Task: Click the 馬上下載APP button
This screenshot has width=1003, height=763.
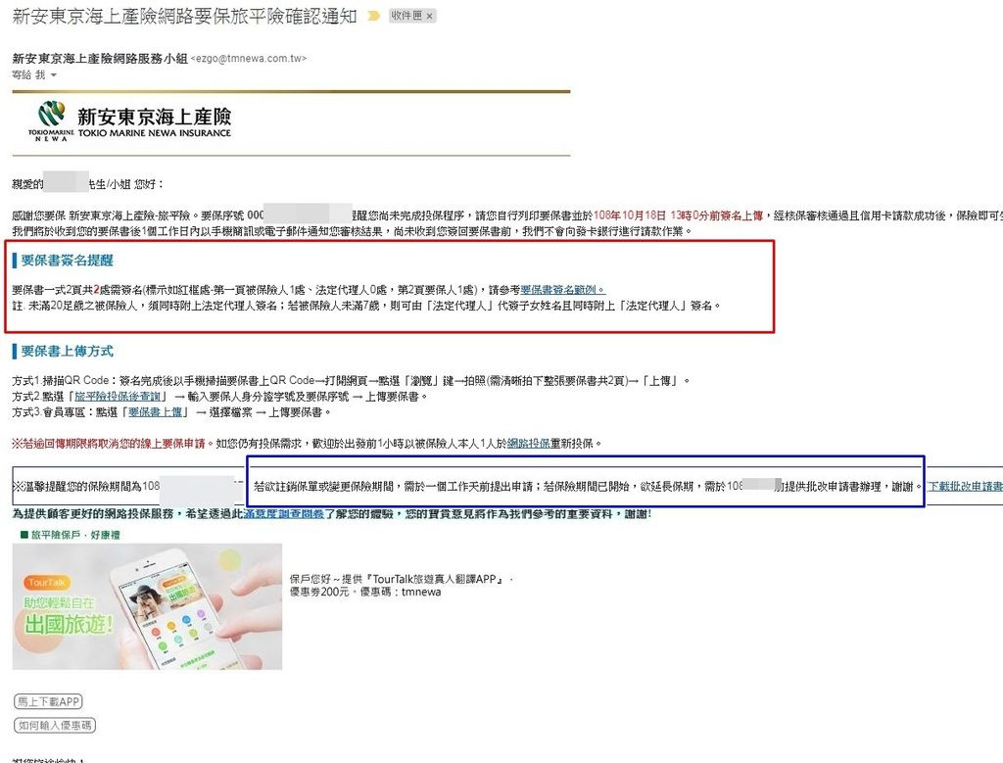Action: 49,701
